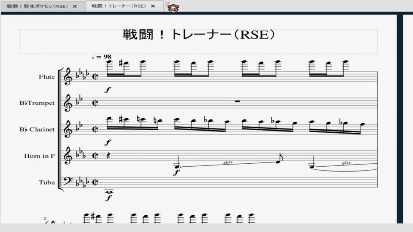Viewport: 413px width, 232px height.
Task: Select the forte dynamic under Clarinet
Action: 108,143
